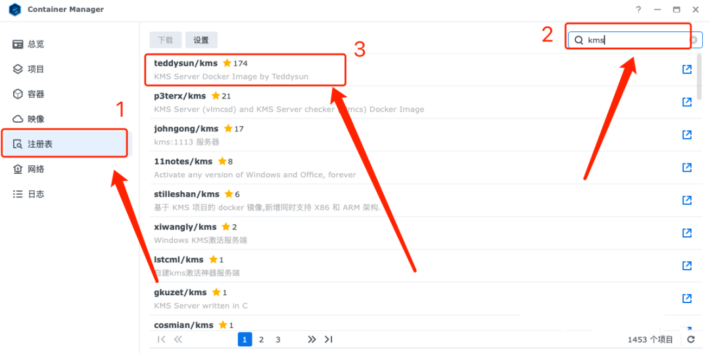The height and width of the screenshot is (353, 710).
Task: Jump to the last results page
Action: [x=329, y=339]
